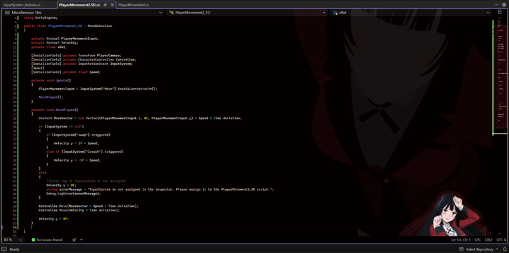
Task: Click the 'private float xRot' declaration
Action: tap(49, 47)
